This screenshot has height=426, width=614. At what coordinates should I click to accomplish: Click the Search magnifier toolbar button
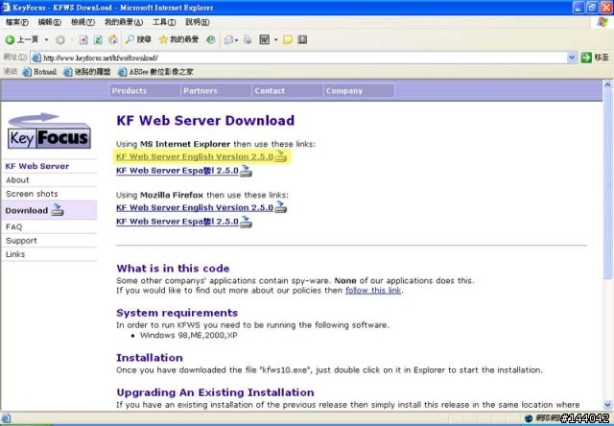click(x=138, y=39)
